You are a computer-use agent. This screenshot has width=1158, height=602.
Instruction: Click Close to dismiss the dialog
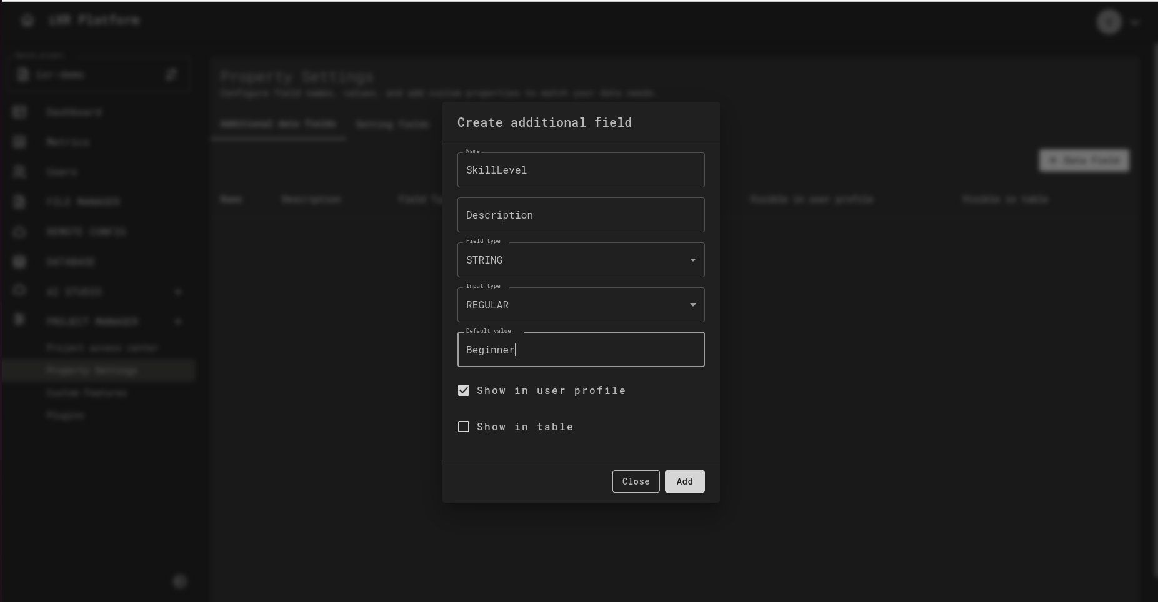pyautogui.click(x=636, y=481)
